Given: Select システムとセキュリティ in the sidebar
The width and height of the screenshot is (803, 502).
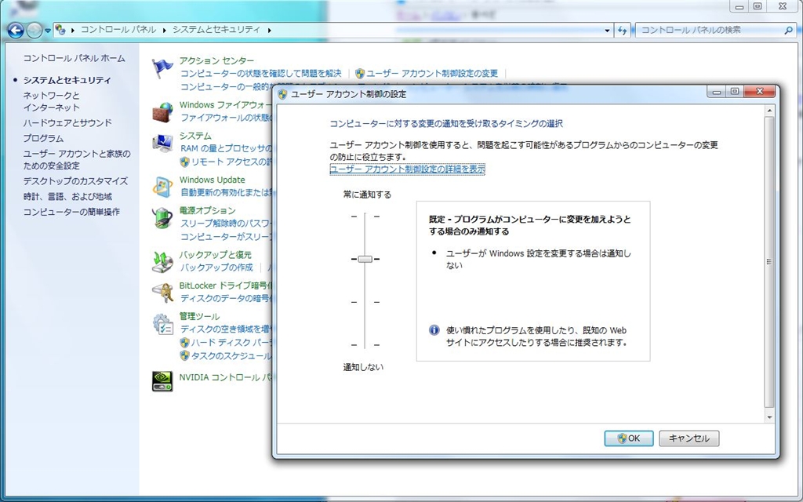Looking at the screenshot, I should (x=67, y=80).
